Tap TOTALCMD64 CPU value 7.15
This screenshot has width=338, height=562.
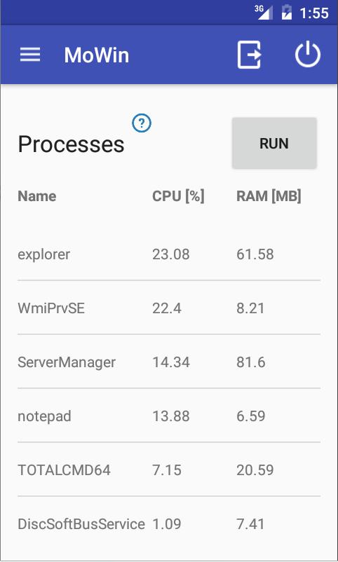coord(167,470)
